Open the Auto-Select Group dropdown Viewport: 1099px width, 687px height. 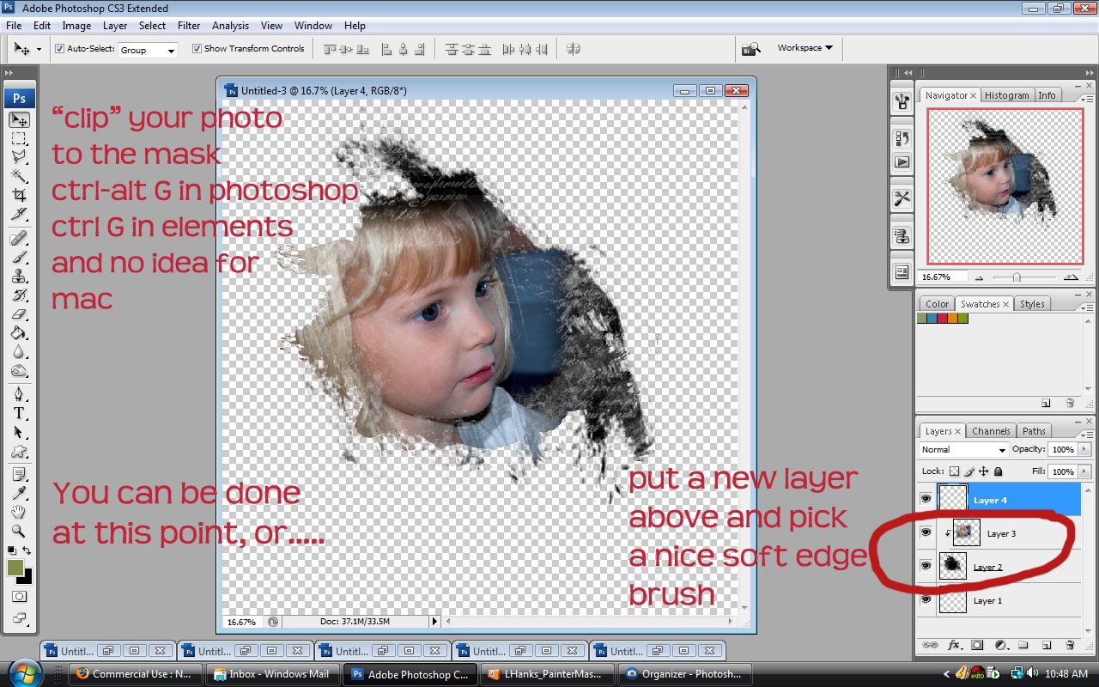pyautogui.click(x=148, y=50)
